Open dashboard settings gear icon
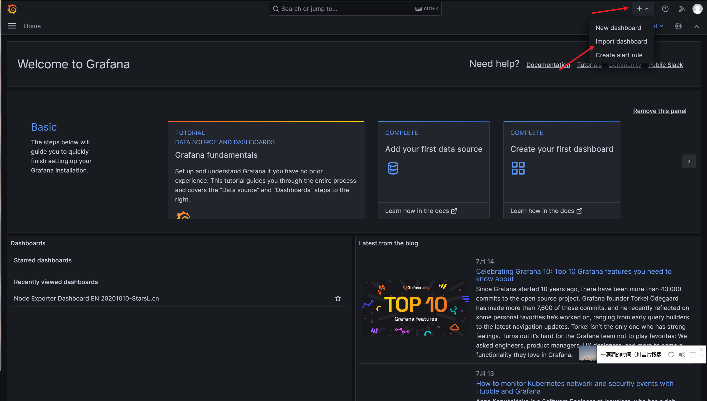The width and height of the screenshot is (707, 401). [x=678, y=26]
